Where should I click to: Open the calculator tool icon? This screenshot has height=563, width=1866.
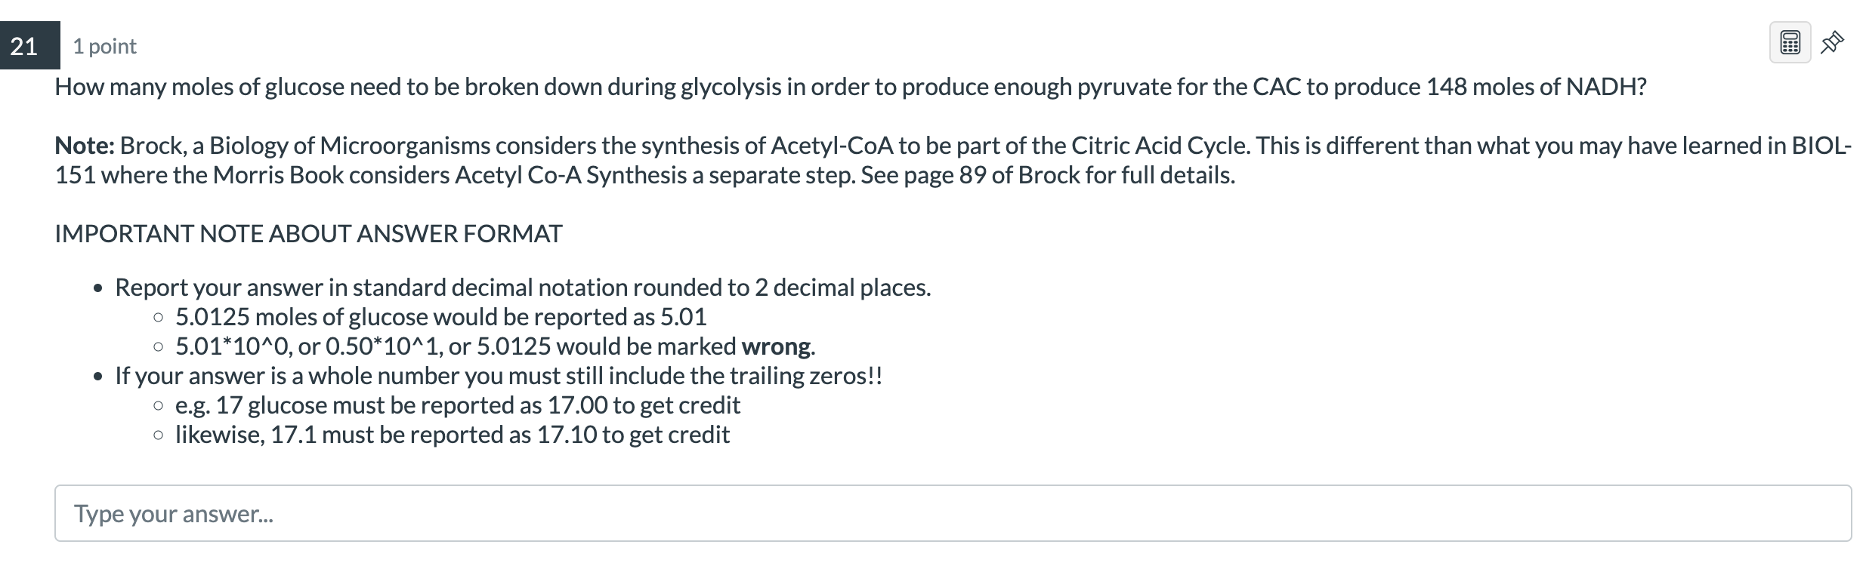click(1790, 42)
